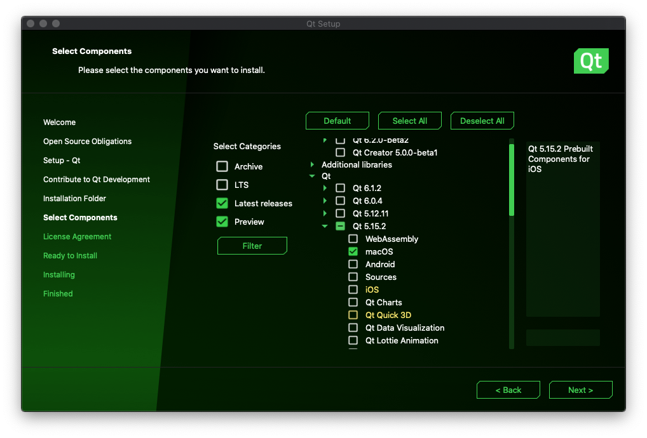The image size is (647, 438).
Task: Check the Qt 6.0.4 checkbox
Action: click(341, 201)
